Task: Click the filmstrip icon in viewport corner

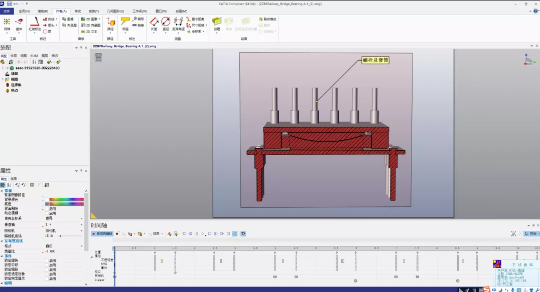Action: tap(98, 58)
